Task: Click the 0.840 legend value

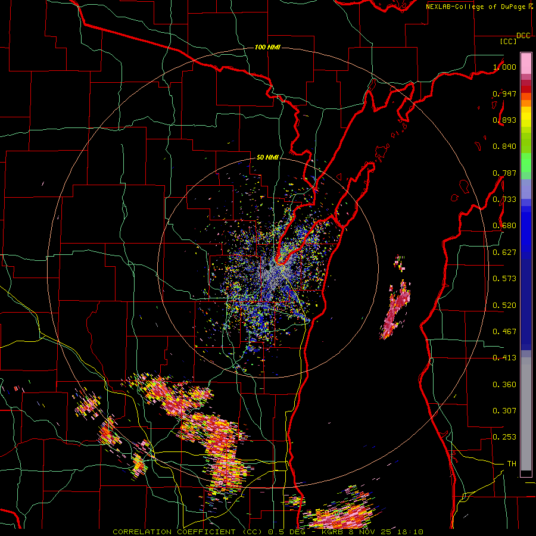Action: [504, 147]
